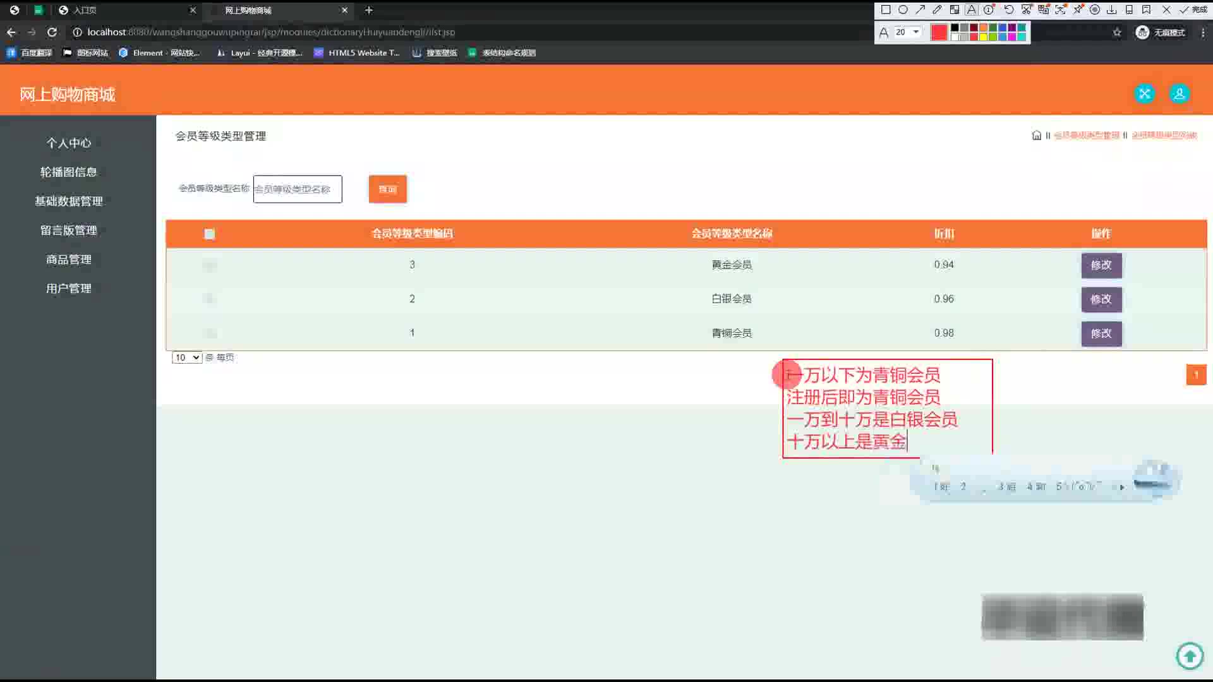The width and height of the screenshot is (1213, 682).
Task: Pick the black color swatch
Action: pos(955,28)
